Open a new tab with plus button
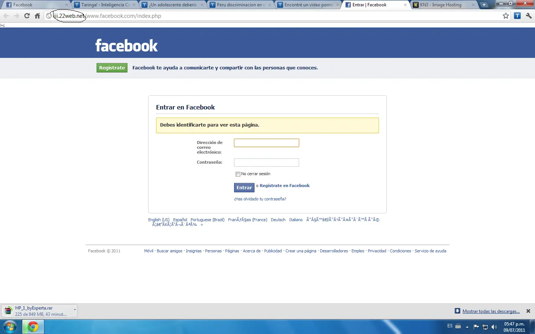 pyautogui.click(x=484, y=5)
